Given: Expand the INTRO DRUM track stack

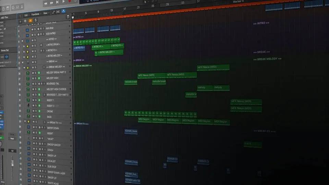Looking at the screenshot, I should (24, 46).
